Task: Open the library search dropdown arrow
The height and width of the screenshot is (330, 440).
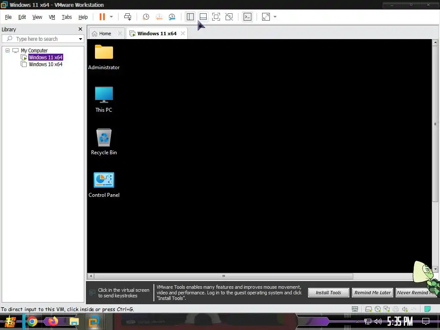Action: point(80,39)
